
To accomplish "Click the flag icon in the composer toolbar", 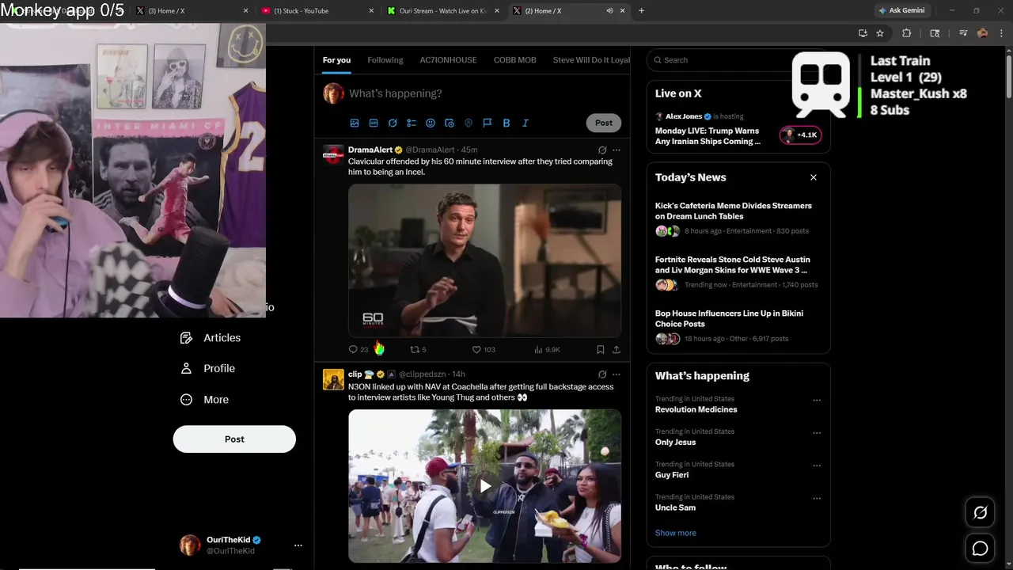I will pyautogui.click(x=488, y=123).
